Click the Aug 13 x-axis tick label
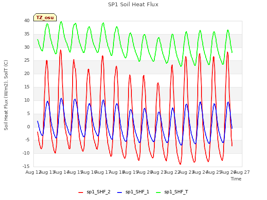This screenshot has height=200, width=267. tap(47, 172)
